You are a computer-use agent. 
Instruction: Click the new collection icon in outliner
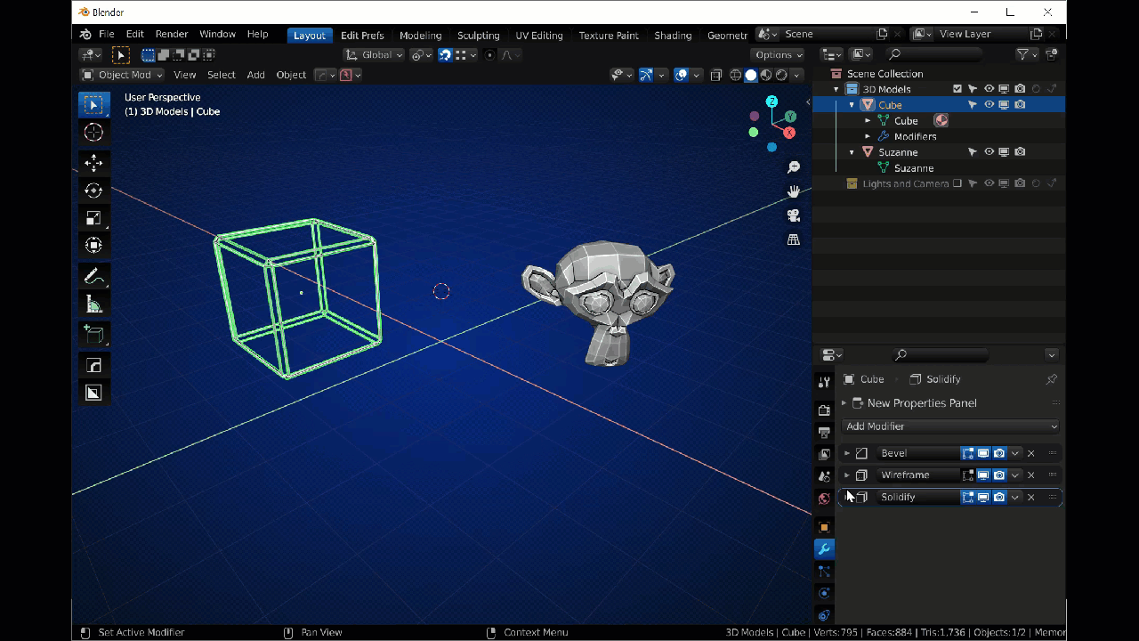coord(1052,54)
